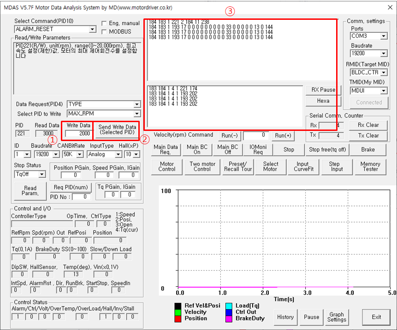This screenshot has width=397, height=330.
Task: Pause the graph plotting
Action: pos(311,317)
